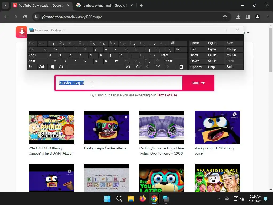Image resolution: width=273 pixels, height=205 pixels.
Task: Toggle left Alt key on keyboard
Action: (63, 67)
